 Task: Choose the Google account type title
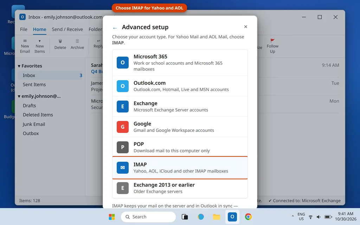[142, 124]
